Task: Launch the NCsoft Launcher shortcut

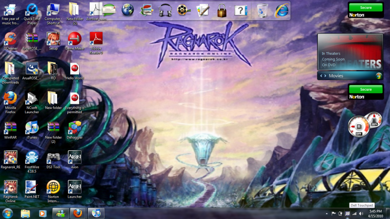Action: (x=32, y=98)
